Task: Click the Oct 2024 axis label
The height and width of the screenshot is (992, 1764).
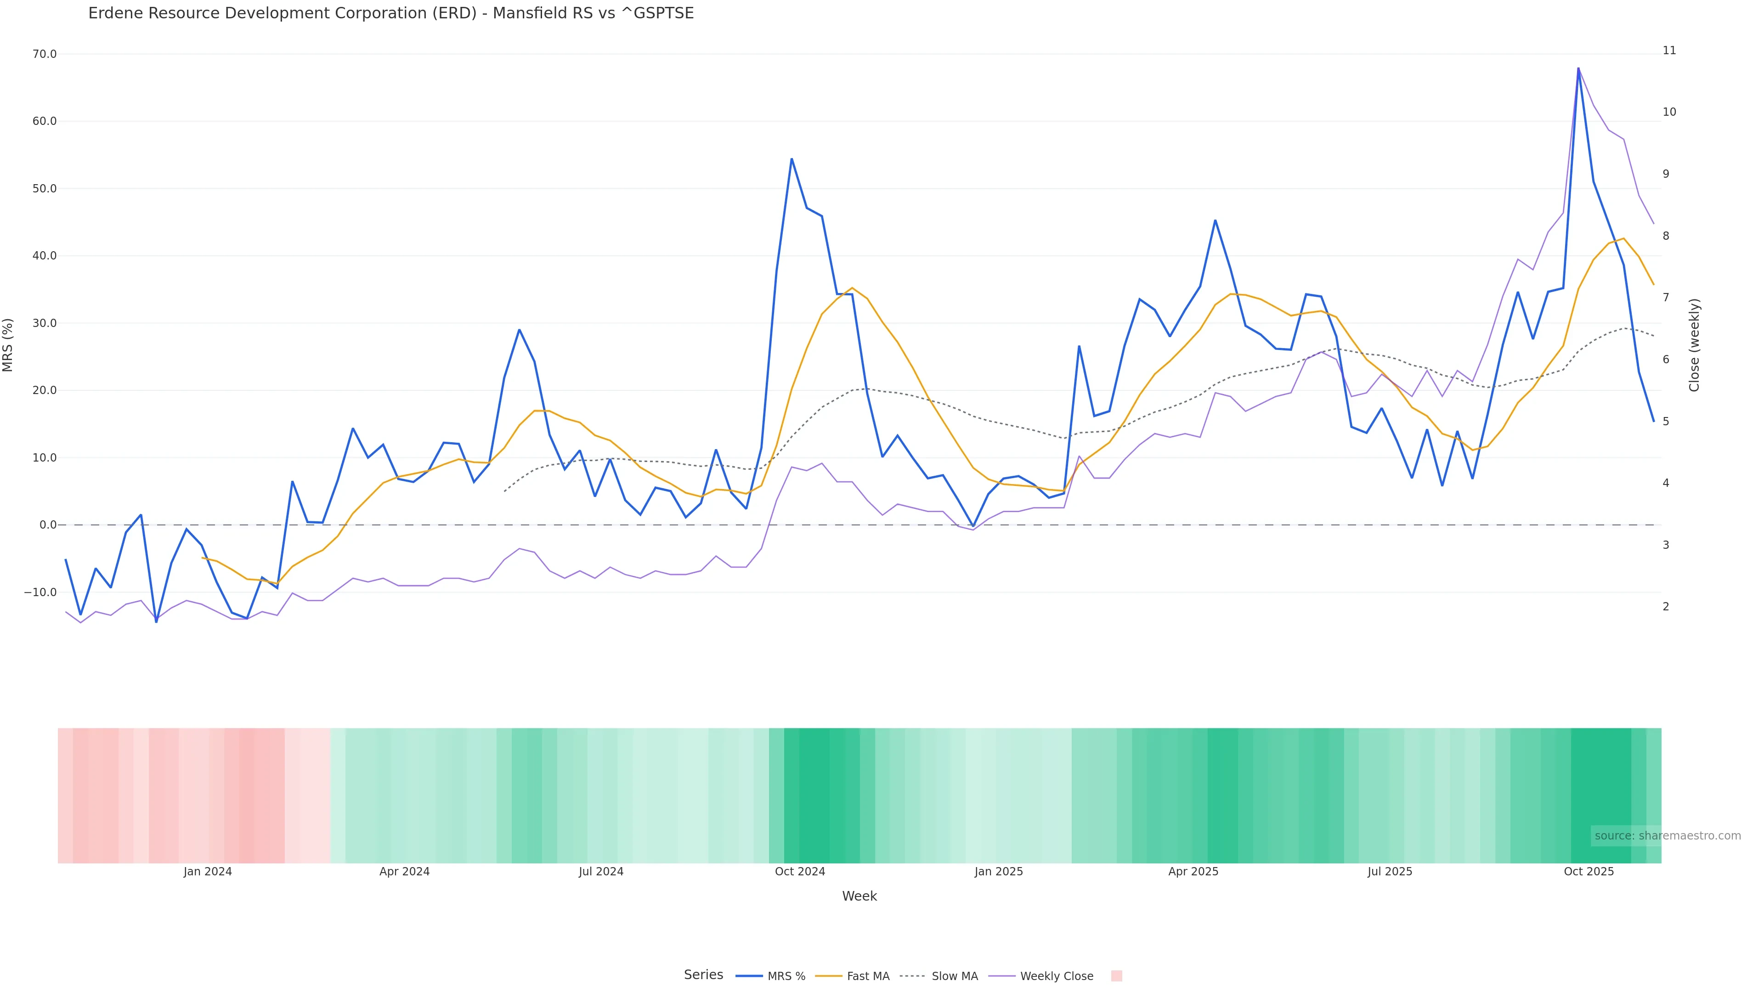Action: pyautogui.click(x=800, y=872)
